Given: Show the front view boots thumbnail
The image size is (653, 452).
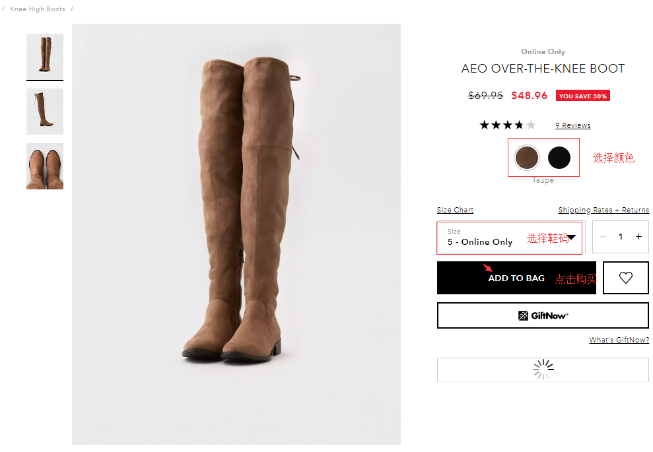Looking at the screenshot, I should (x=45, y=55).
